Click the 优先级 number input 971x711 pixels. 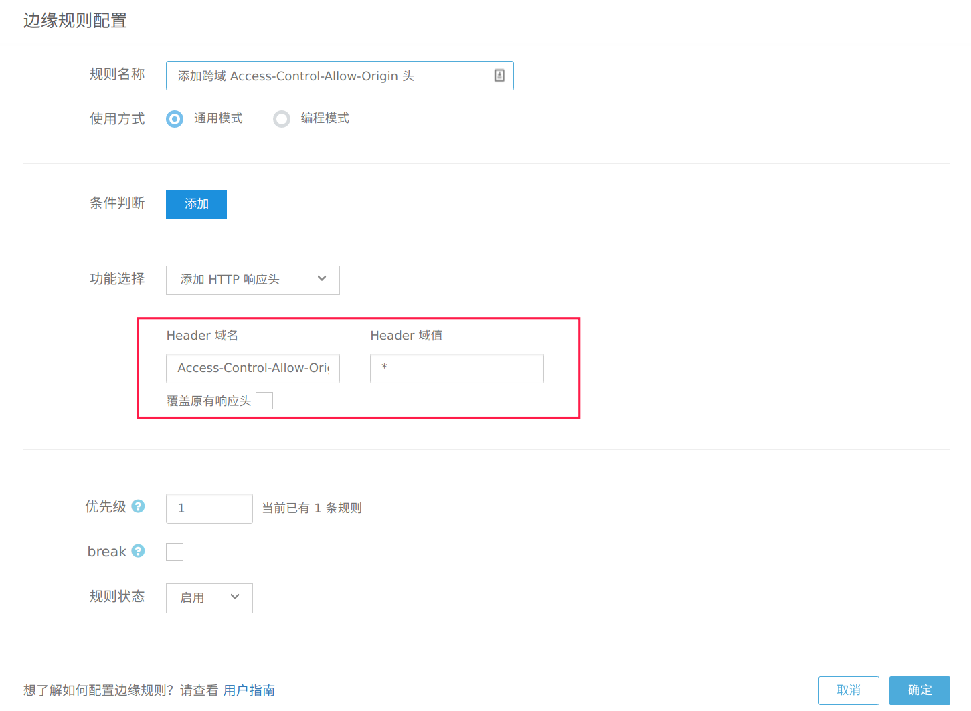point(209,508)
